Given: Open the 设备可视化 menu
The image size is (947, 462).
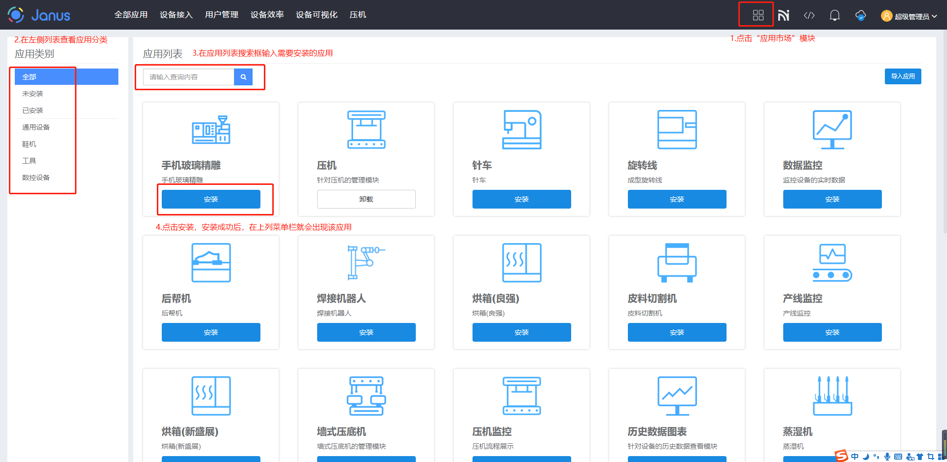Looking at the screenshot, I should (317, 15).
